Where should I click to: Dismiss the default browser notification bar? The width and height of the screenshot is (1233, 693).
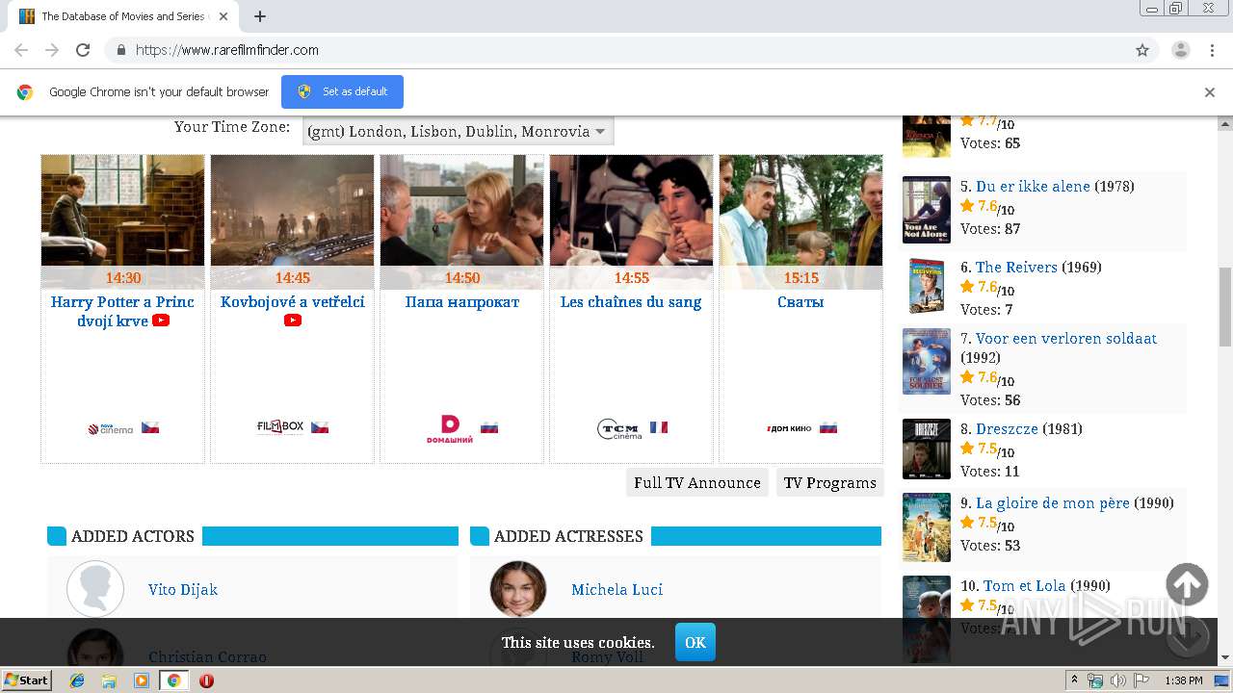[x=1210, y=92]
